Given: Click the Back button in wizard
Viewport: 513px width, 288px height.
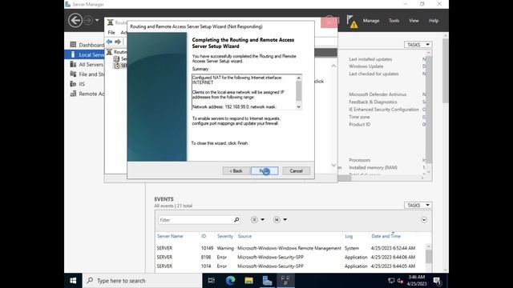Looking at the screenshot, I should click(x=236, y=170).
